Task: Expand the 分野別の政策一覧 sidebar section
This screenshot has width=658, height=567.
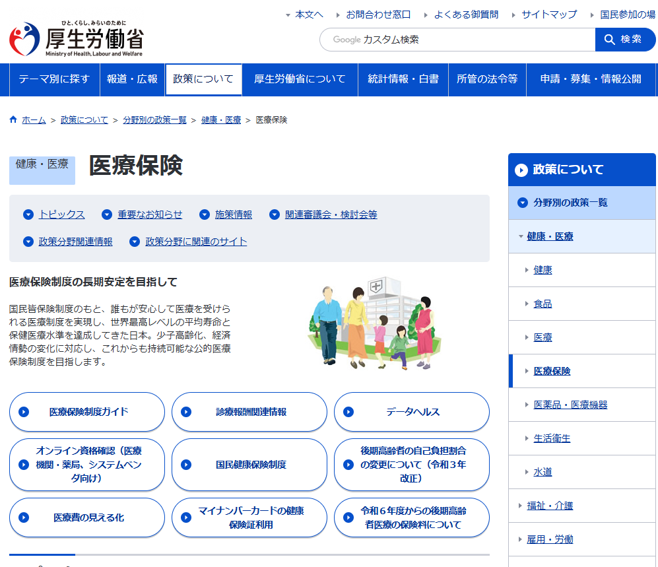Action: (523, 203)
